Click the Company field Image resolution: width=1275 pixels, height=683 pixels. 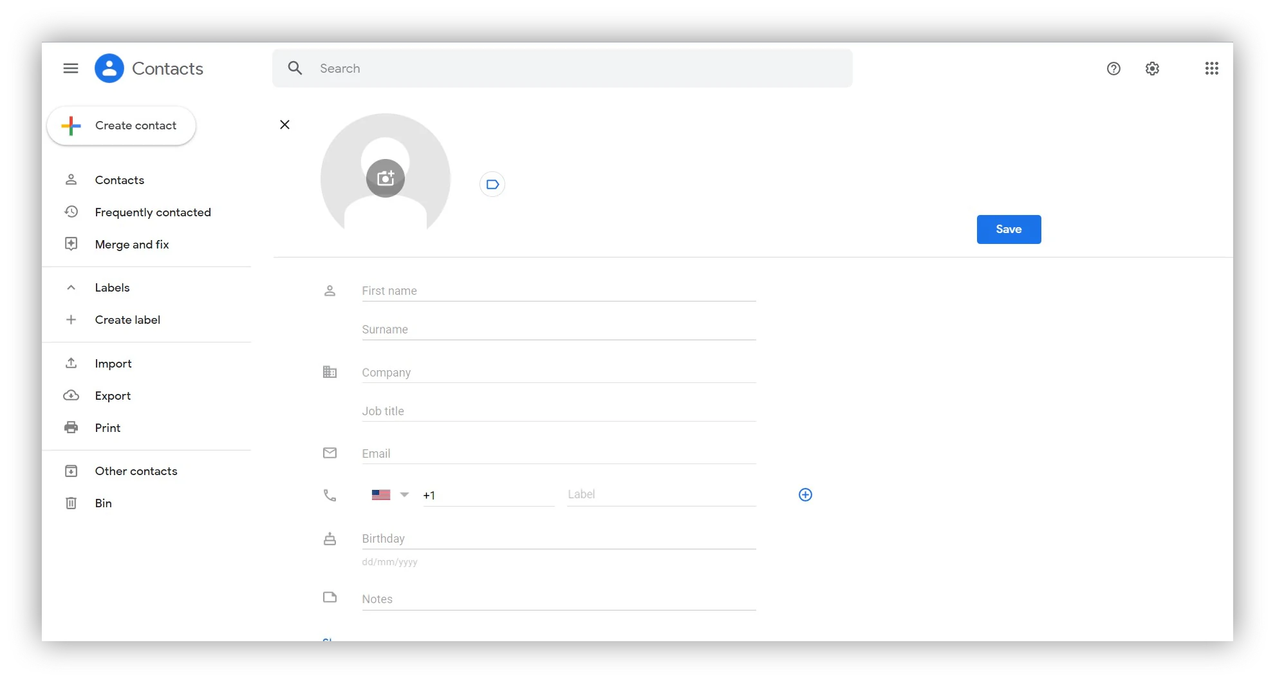point(559,373)
